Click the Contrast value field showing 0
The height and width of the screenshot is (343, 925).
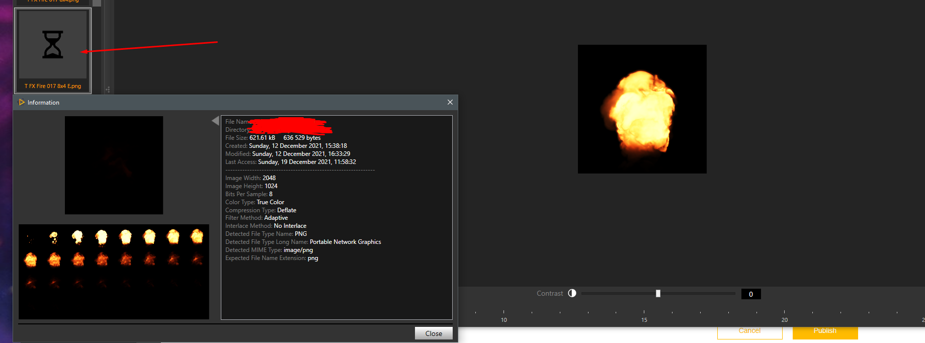[x=751, y=294]
